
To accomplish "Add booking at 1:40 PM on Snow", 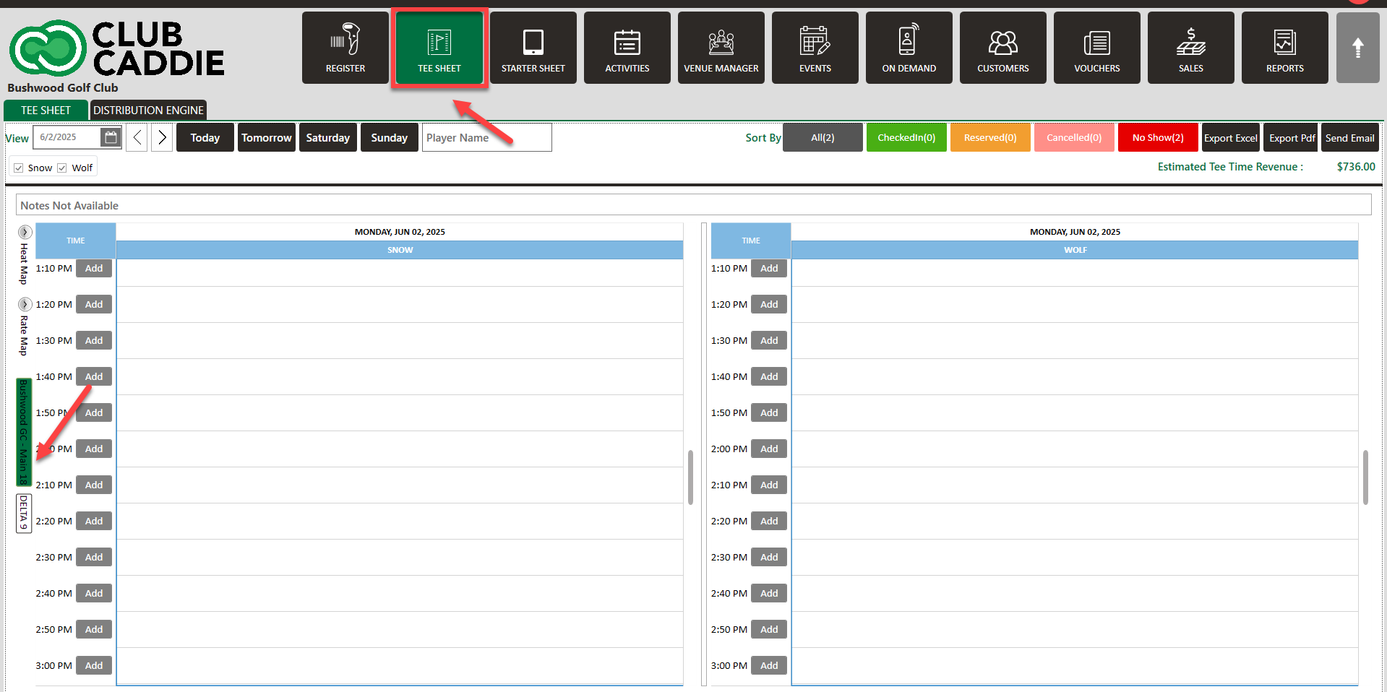I will coord(94,376).
